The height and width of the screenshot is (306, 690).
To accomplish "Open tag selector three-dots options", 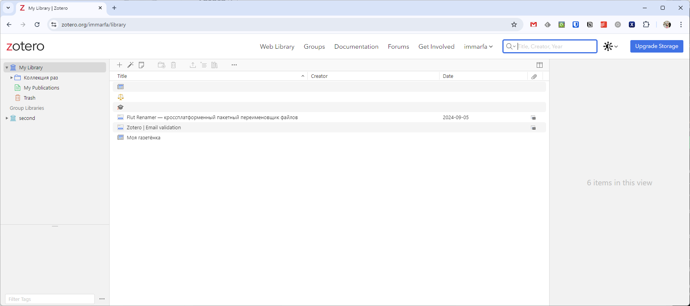I will coord(102,299).
